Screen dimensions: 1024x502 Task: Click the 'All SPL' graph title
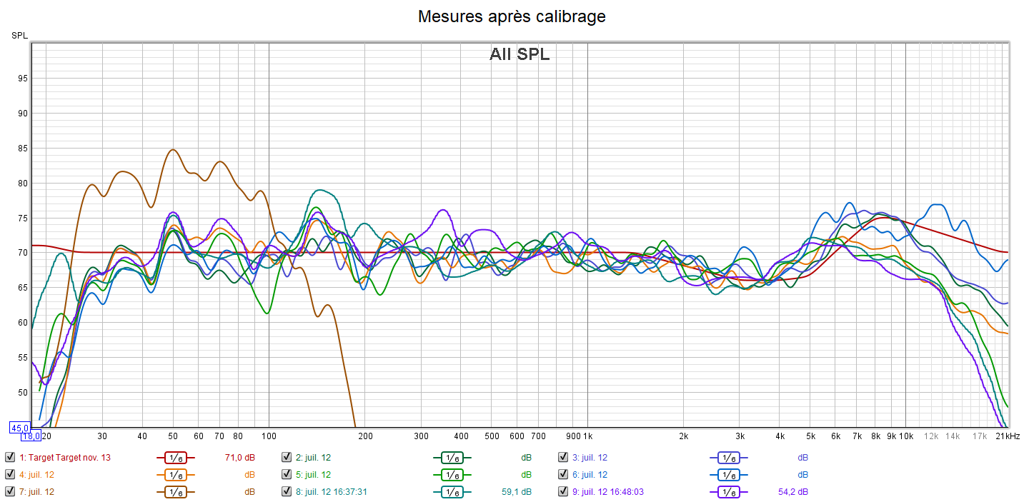tap(520, 54)
